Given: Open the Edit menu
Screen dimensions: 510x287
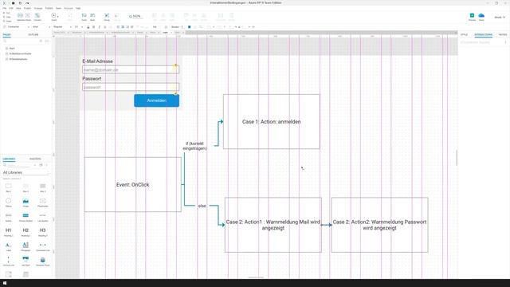Looking at the screenshot, I should coord(11,8).
